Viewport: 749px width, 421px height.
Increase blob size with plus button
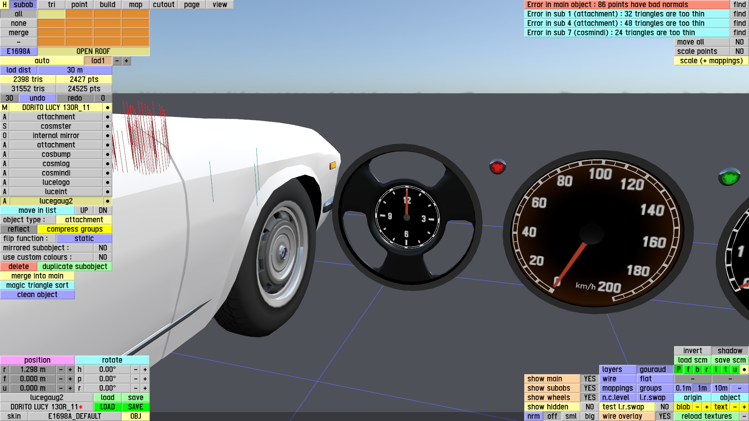point(706,407)
